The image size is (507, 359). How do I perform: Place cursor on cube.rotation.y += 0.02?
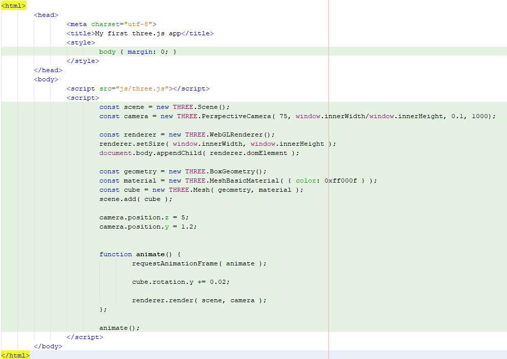point(181,282)
